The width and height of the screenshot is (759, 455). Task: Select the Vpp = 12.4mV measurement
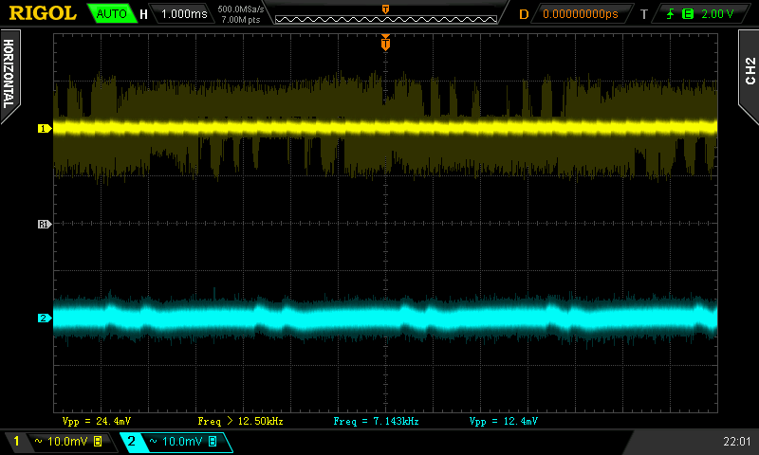coord(504,421)
